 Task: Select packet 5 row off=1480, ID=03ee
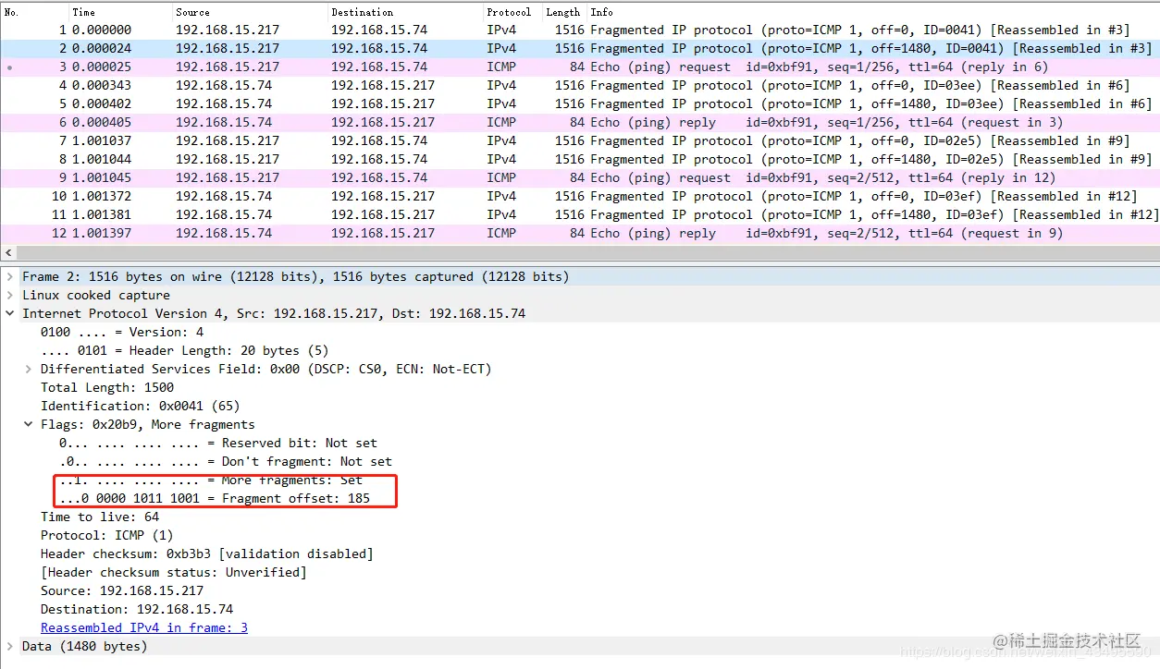(580, 103)
